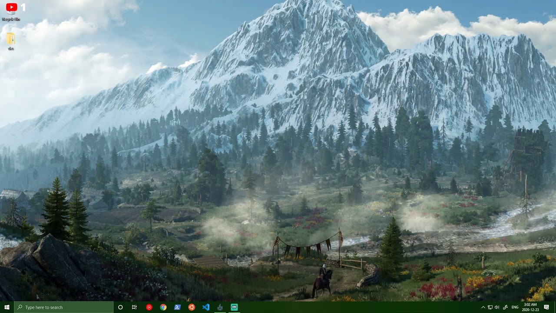Open Task View on the taskbar
The height and width of the screenshot is (313, 556).
point(135,307)
